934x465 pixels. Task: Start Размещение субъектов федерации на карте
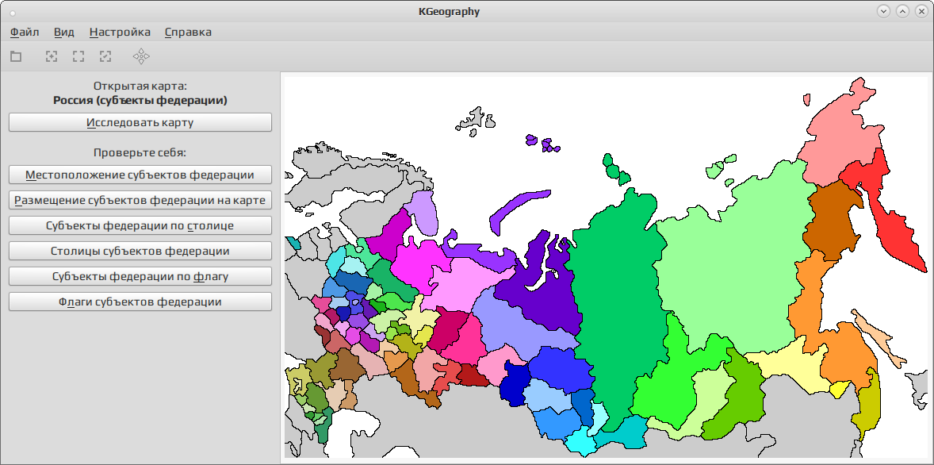pos(140,200)
